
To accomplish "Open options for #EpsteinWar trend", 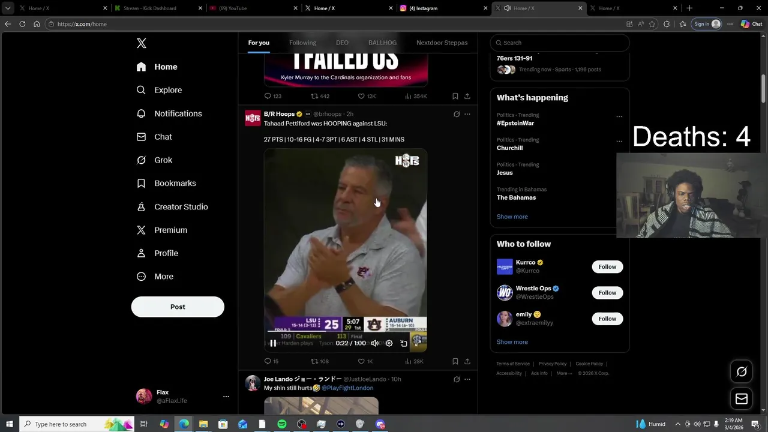I will (x=619, y=116).
